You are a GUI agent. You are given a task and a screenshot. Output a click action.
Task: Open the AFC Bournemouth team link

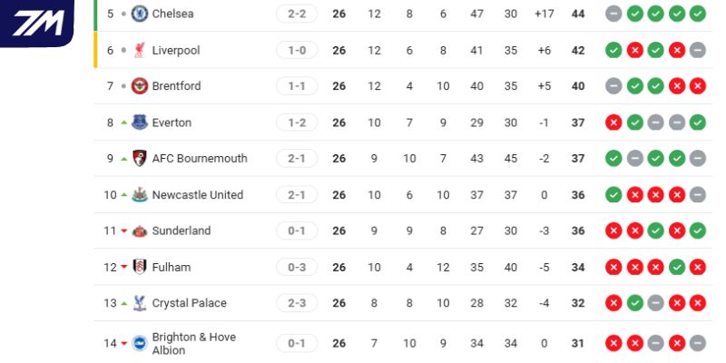coord(200,158)
